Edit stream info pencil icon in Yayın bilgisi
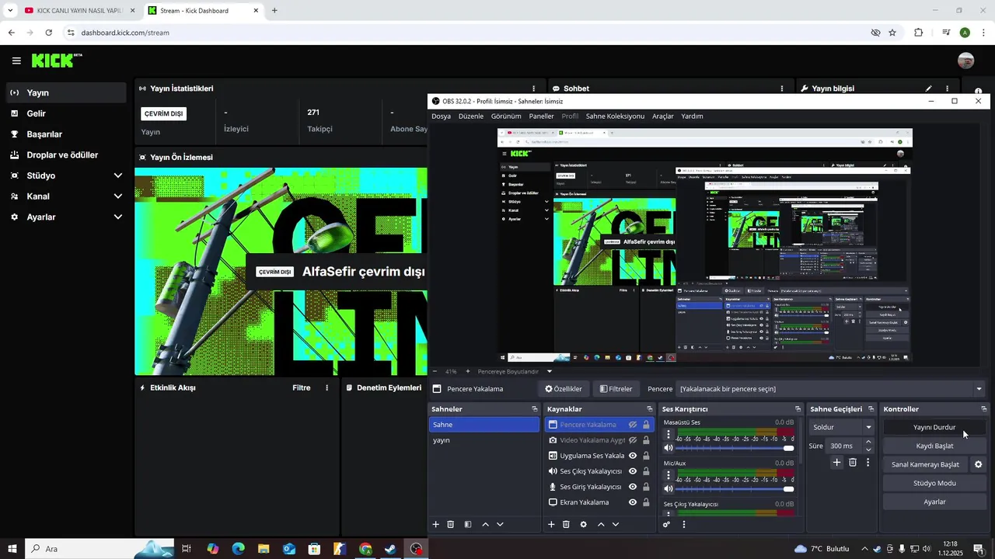Image resolution: width=995 pixels, height=559 pixels. click(928, 89)
